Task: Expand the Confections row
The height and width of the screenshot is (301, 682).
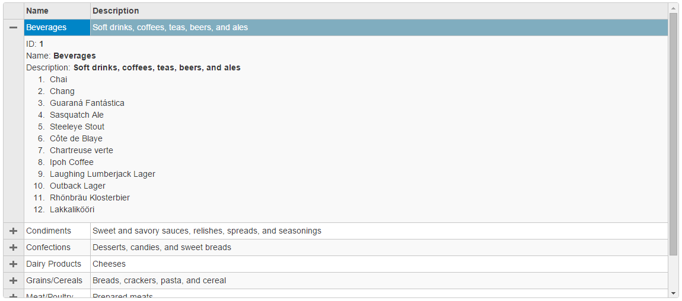Action: coord(14,247)
